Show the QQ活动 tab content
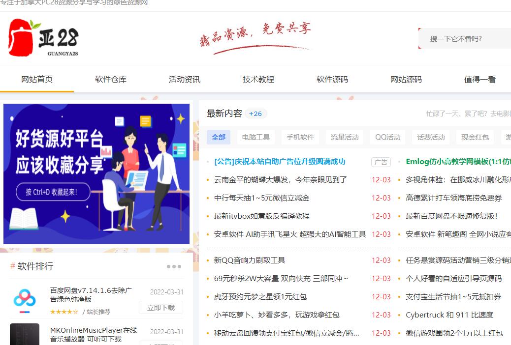 point(388,137)
